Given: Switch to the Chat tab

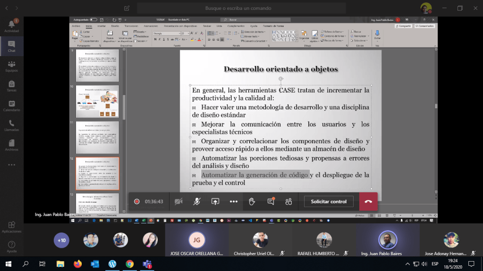Looking at the screenshot, I should pos(11,46).
